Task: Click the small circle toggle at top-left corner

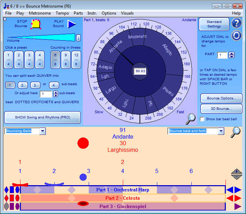Action: [5, 19]
